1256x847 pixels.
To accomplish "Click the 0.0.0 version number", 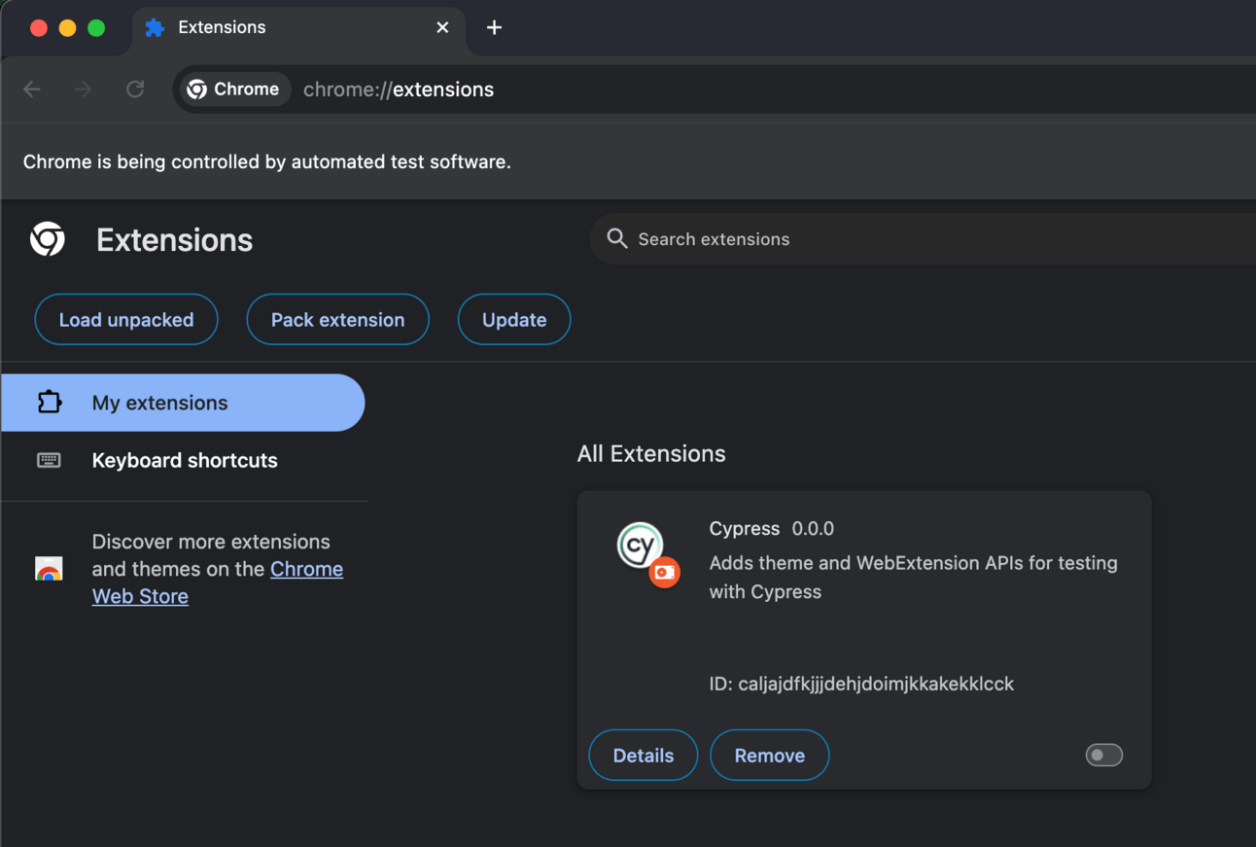I will coord(813,528).
